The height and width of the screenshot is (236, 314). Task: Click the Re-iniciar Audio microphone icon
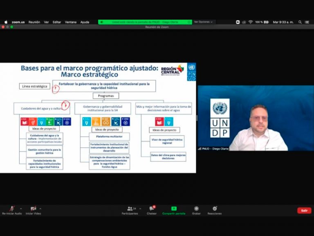12,209
